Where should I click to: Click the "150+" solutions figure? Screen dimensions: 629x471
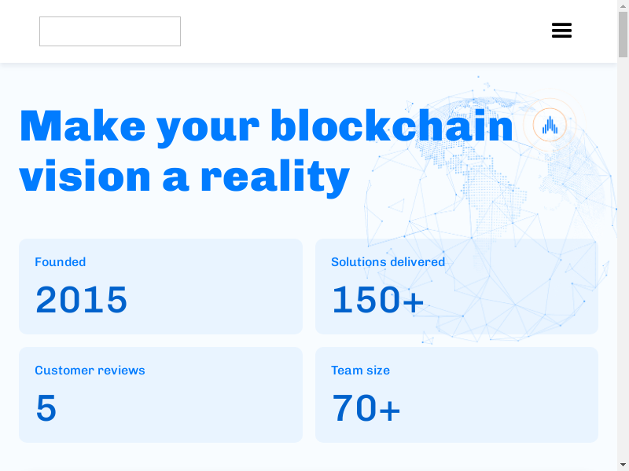(x=378, y=300)
